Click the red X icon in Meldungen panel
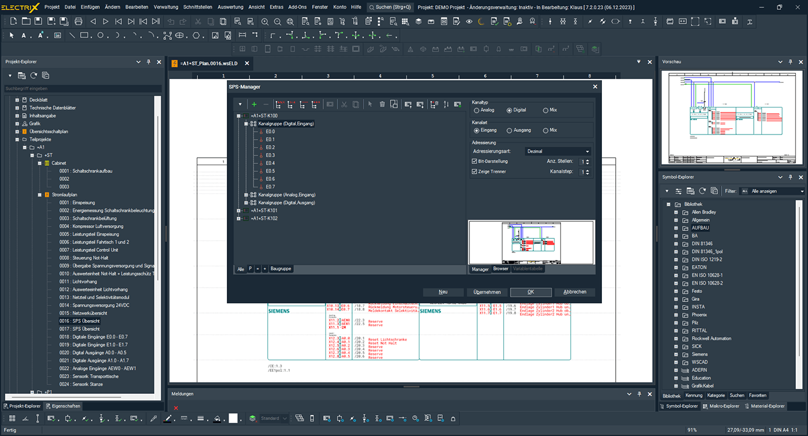The width and height of the screenshot is (808, 436). pyautogui.click(x=176, y=408)
